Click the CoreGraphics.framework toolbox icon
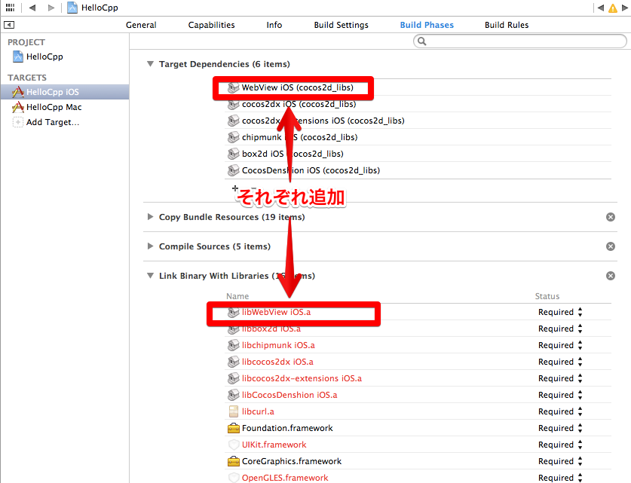The width and height of the screenshot is (631, 483). coord(234,461)
